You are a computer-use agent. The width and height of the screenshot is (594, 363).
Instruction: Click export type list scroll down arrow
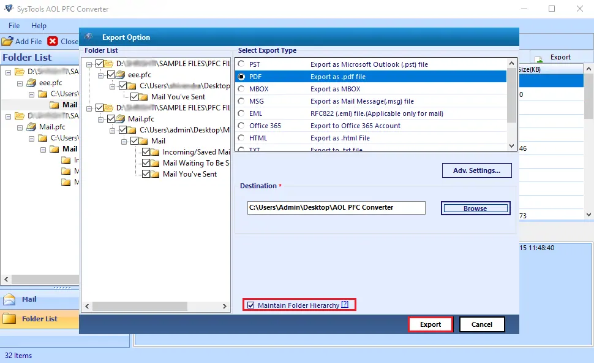511,146
